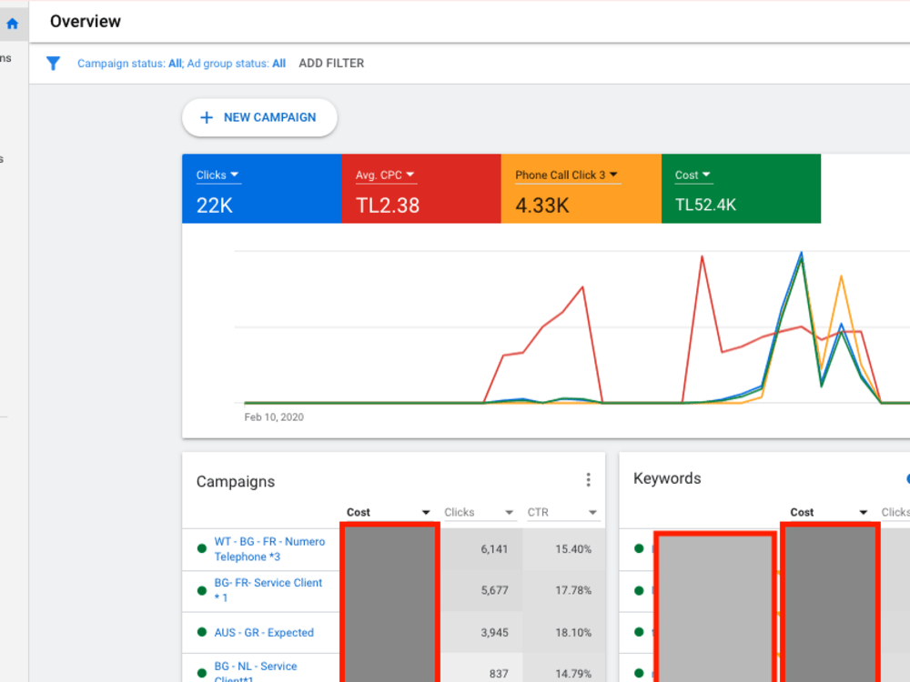Click NEW CAMPAIGN button
The height and width of the screenshot is (682, 910).
(x=259, y=117)
